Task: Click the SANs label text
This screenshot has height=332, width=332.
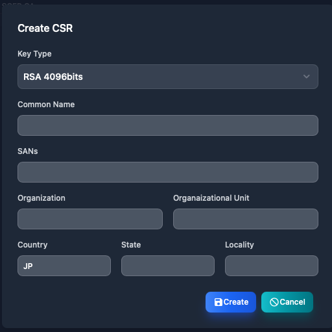Action: [28, 151]
